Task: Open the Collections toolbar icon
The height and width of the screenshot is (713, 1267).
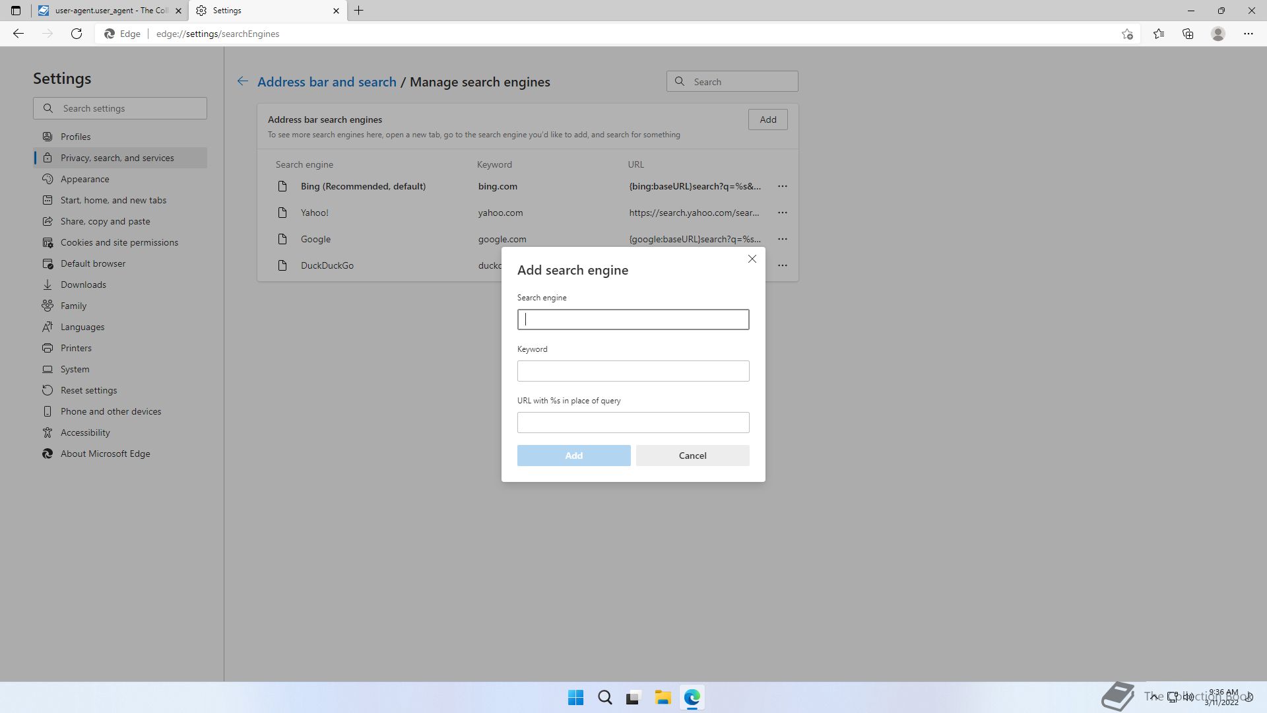Action: click(x=1188, y=34)
